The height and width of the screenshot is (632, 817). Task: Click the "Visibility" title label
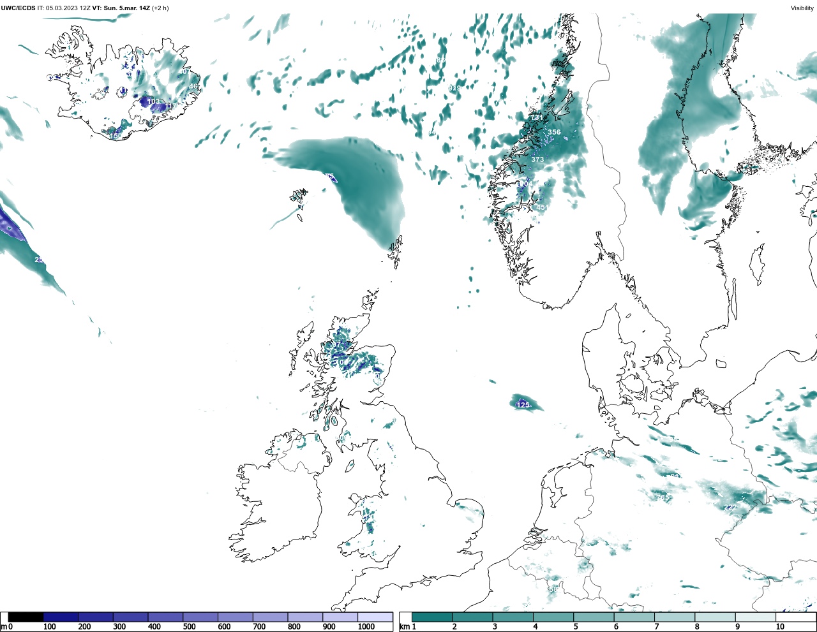click(802, 8)
